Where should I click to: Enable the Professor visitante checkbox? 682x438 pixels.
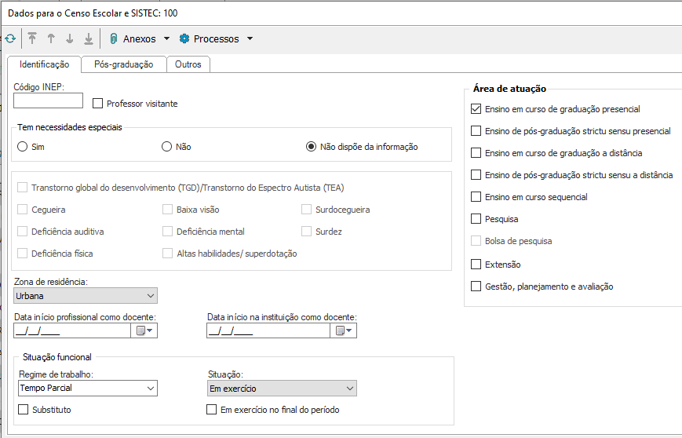coord(98,104)
